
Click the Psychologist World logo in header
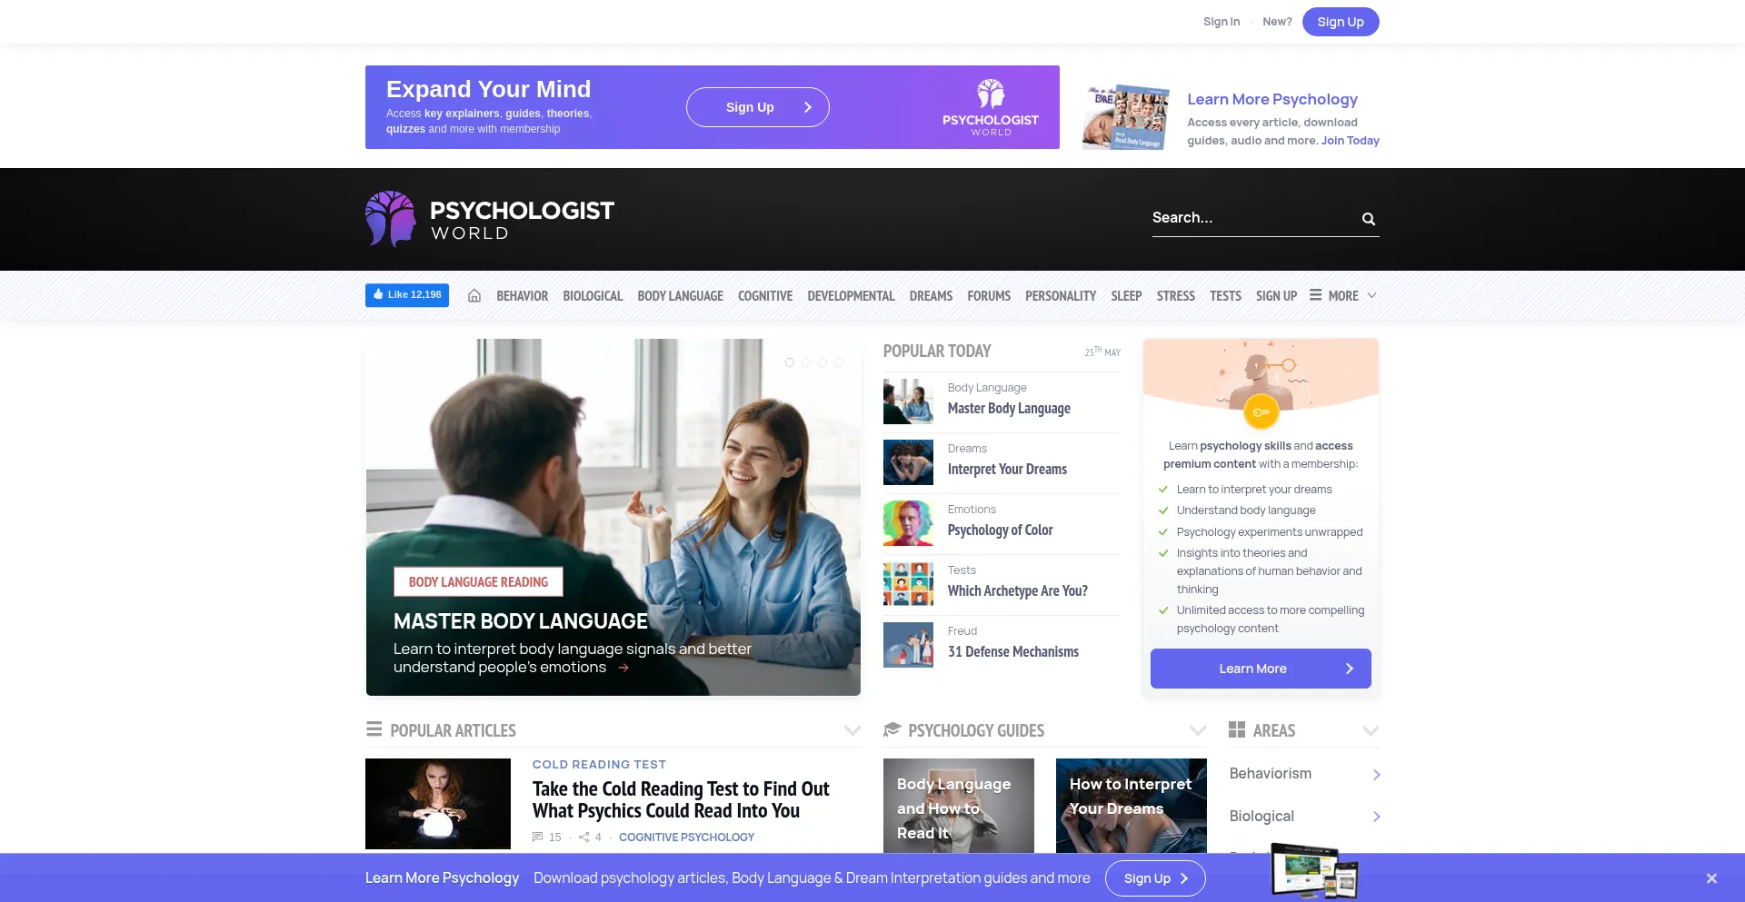(x=490, y=219)
